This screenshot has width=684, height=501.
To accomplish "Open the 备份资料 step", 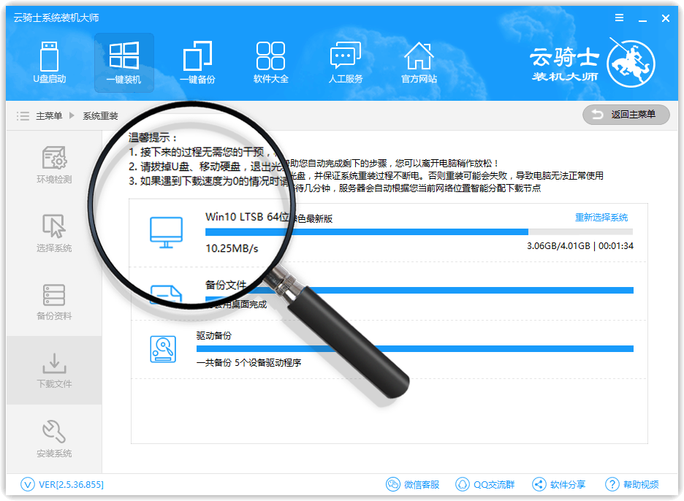I will (x=54, y=302).
